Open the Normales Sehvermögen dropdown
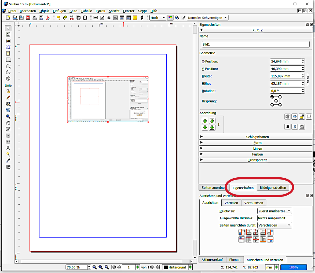The height and width of the screenshot is (273, 315). tap(207, 18)
